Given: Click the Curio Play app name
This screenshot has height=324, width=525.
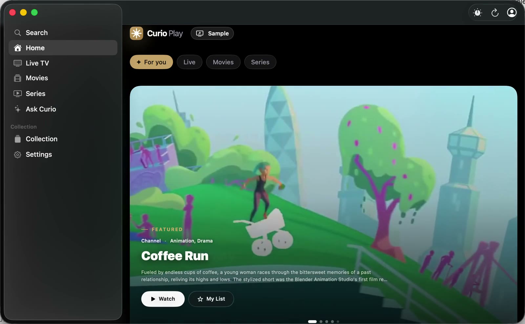Looking at the screenshot, I should pyautogui.click(x=165, y=33).
